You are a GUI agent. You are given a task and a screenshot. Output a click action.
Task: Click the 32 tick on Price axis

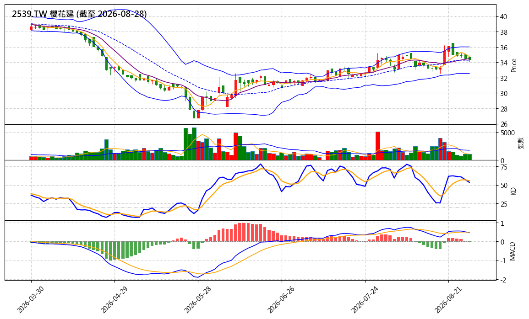tap(504, 79)
